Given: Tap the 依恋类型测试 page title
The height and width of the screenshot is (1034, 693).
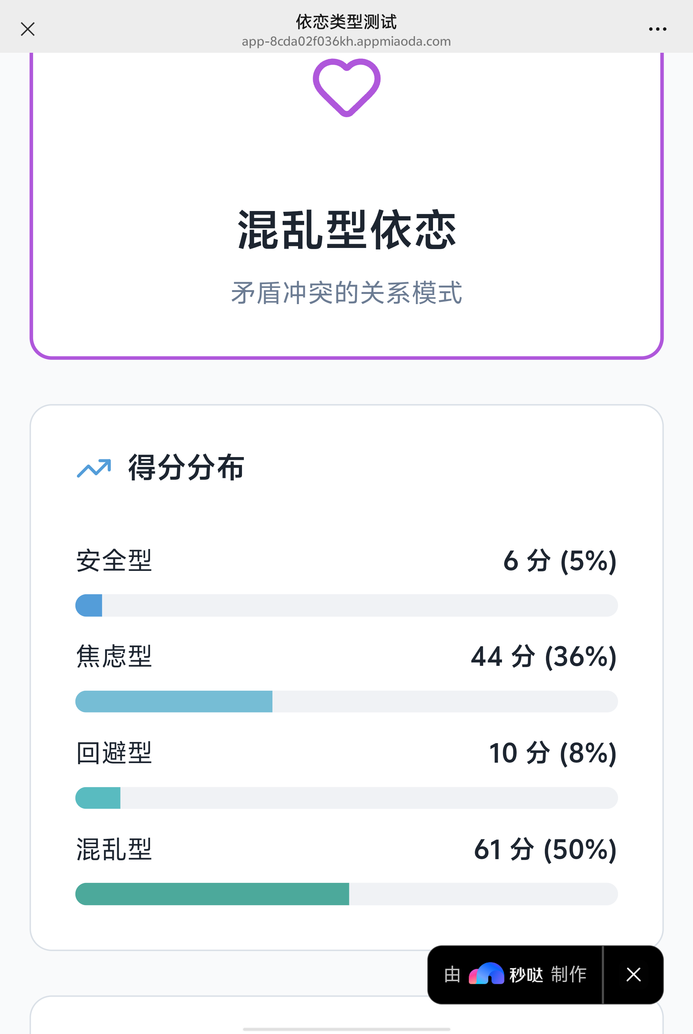Looking at the screenshot, I should click(x=347, y=21).
